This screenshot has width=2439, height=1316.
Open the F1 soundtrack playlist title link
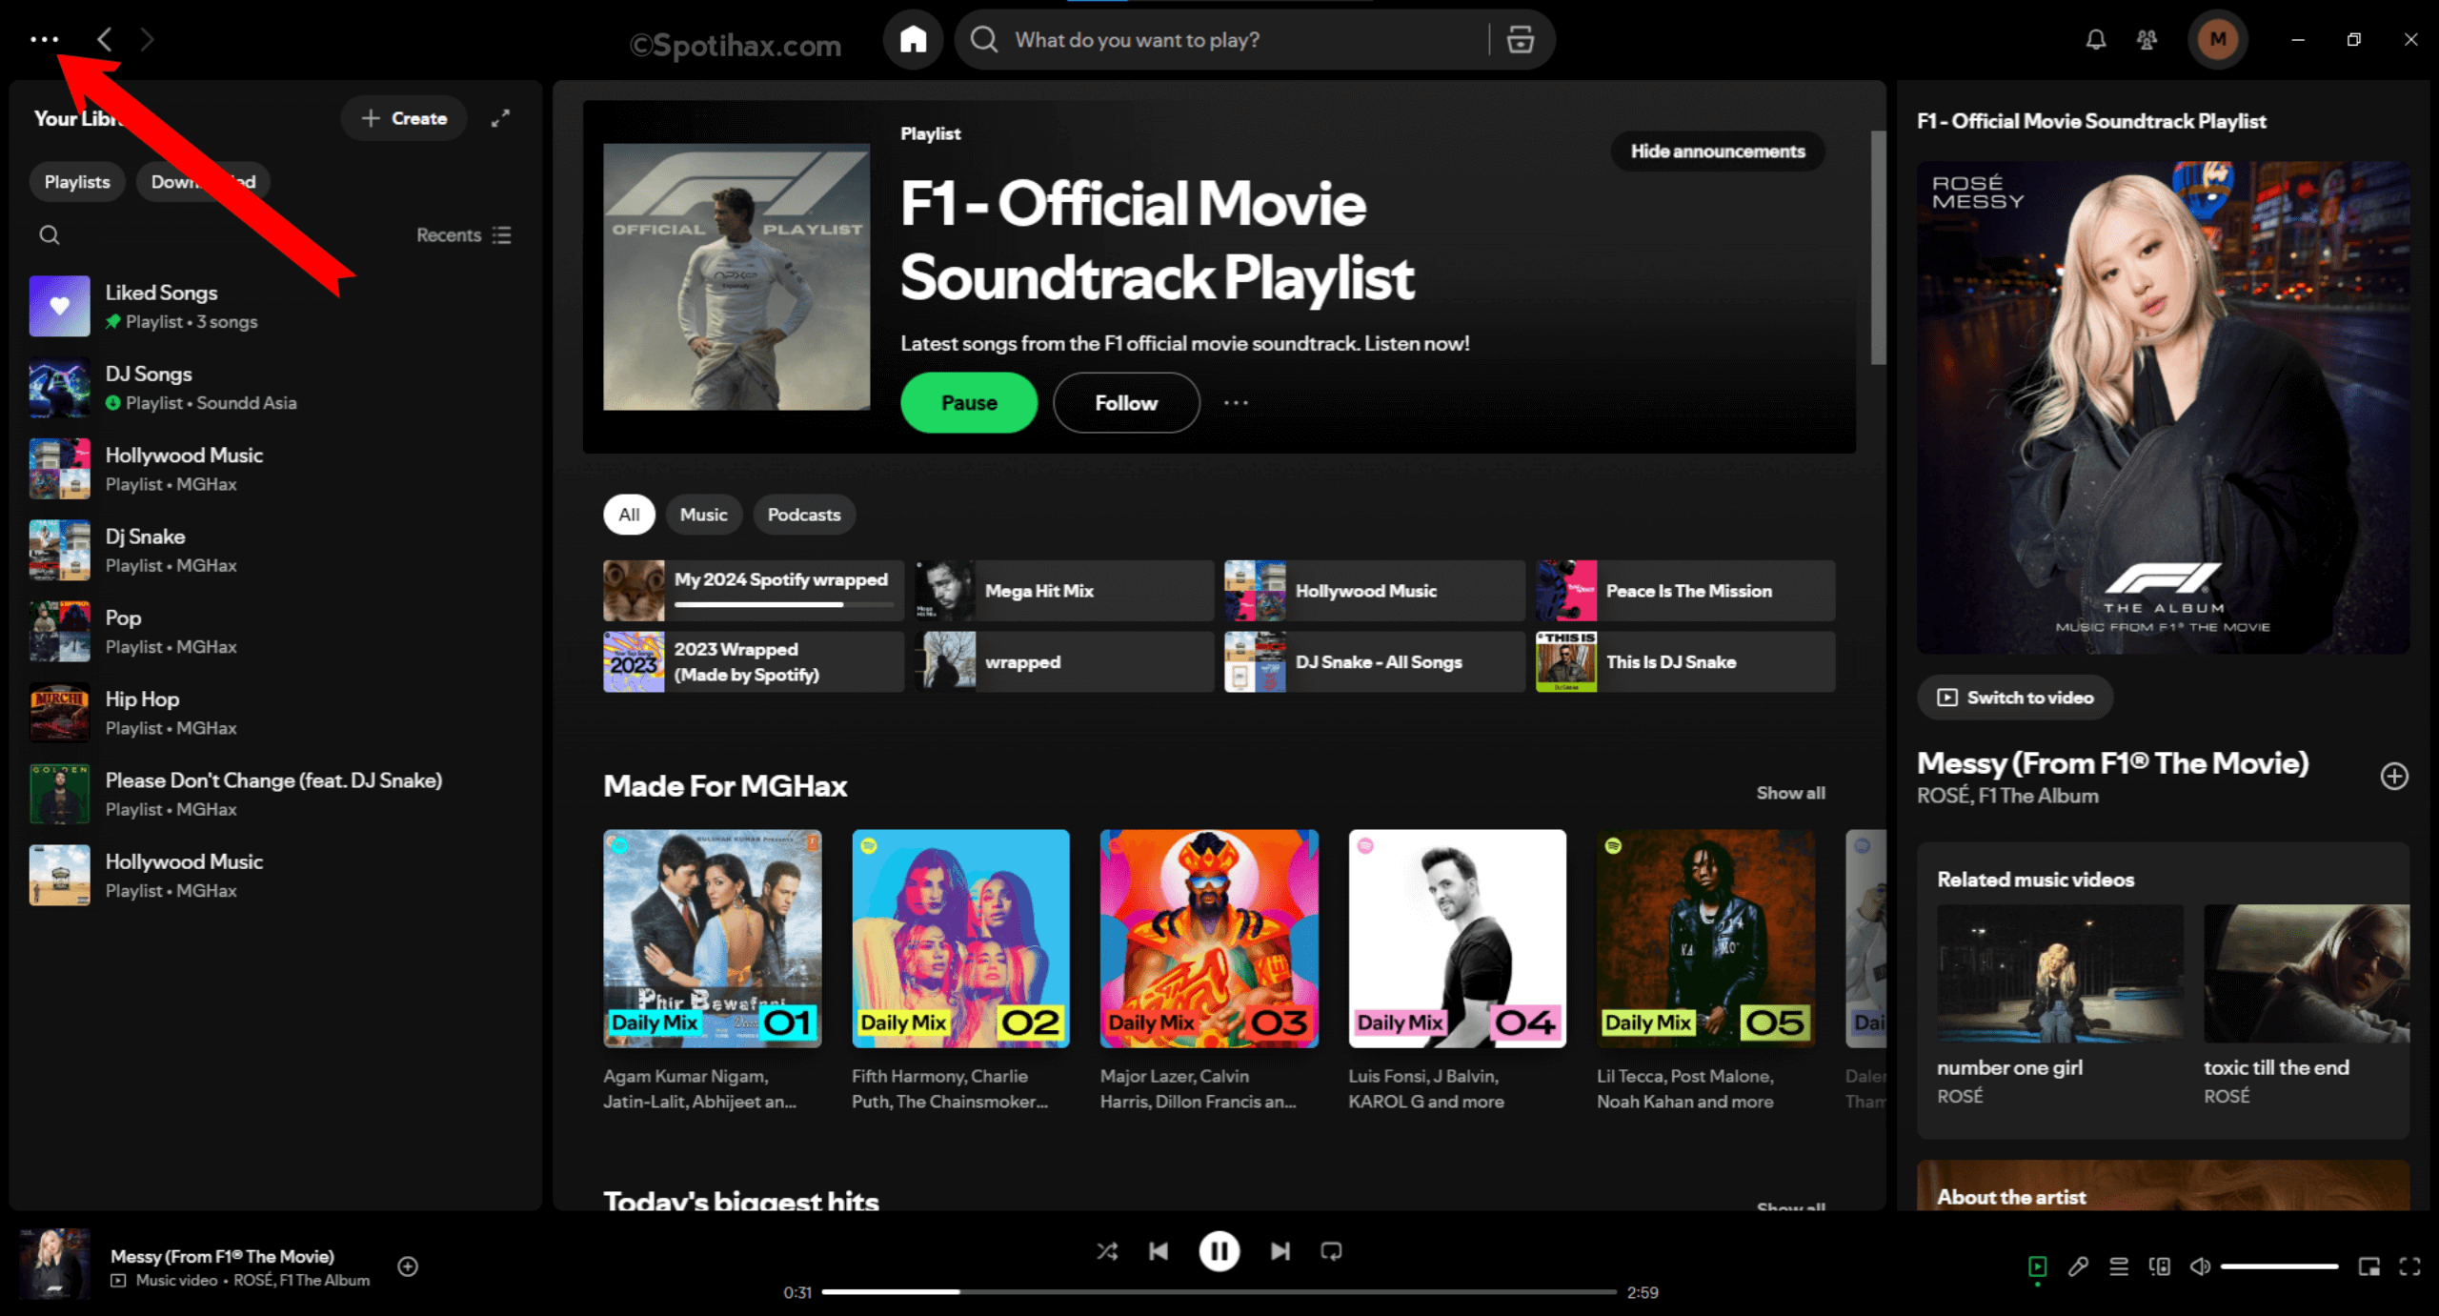tap(1157, 240)
